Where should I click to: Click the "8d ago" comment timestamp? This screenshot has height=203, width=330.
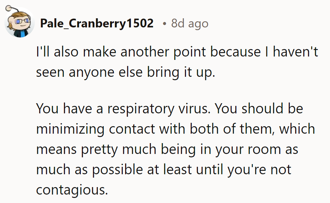coord(190,23)
